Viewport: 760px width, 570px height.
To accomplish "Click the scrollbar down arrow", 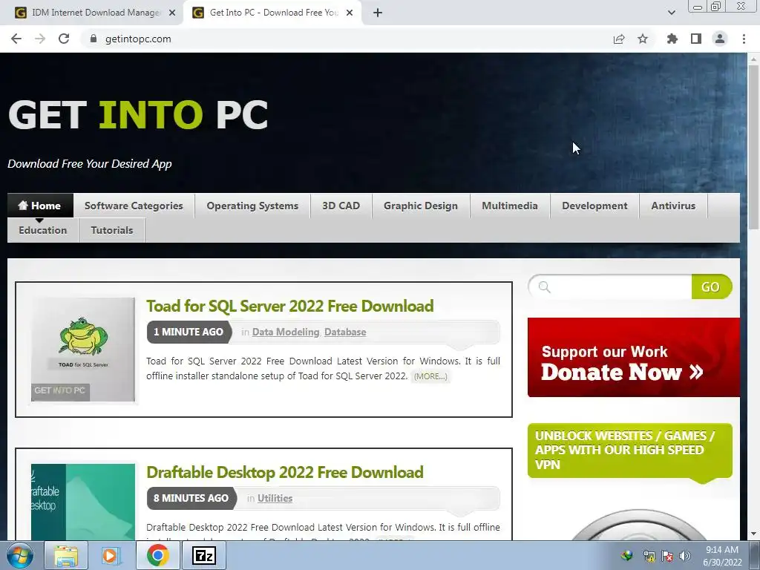I will click(753, 534).
